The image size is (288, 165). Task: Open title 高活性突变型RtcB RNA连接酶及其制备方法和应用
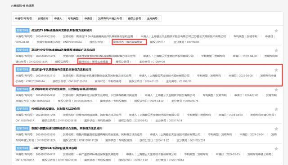pos(63,50)
